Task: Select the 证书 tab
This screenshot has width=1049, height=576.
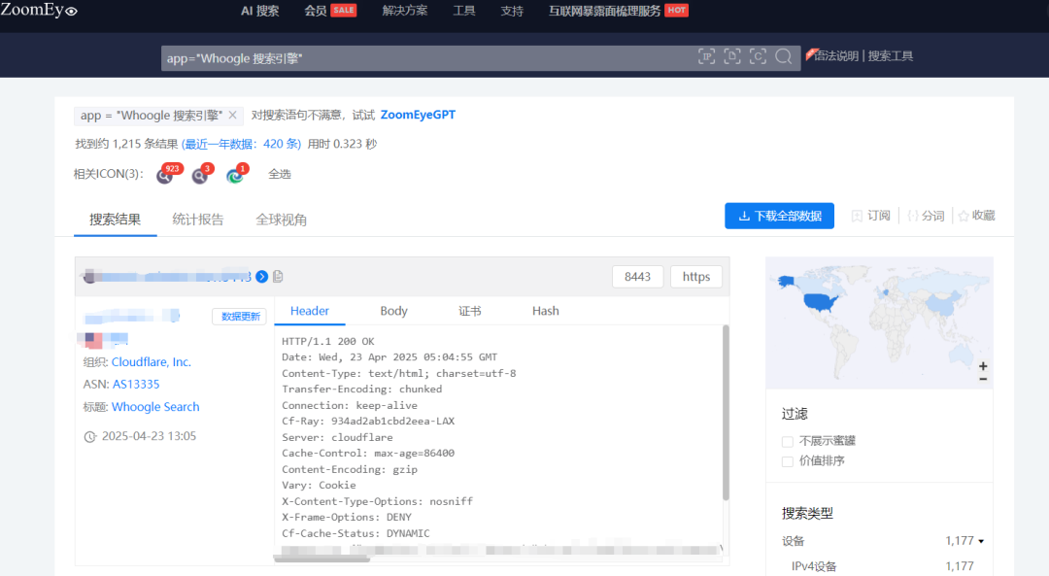Action: tap(470, 311)
